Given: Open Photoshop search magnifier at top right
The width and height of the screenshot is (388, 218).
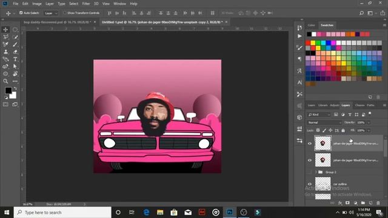Looking at the screenshot, I should coord(361,13).
